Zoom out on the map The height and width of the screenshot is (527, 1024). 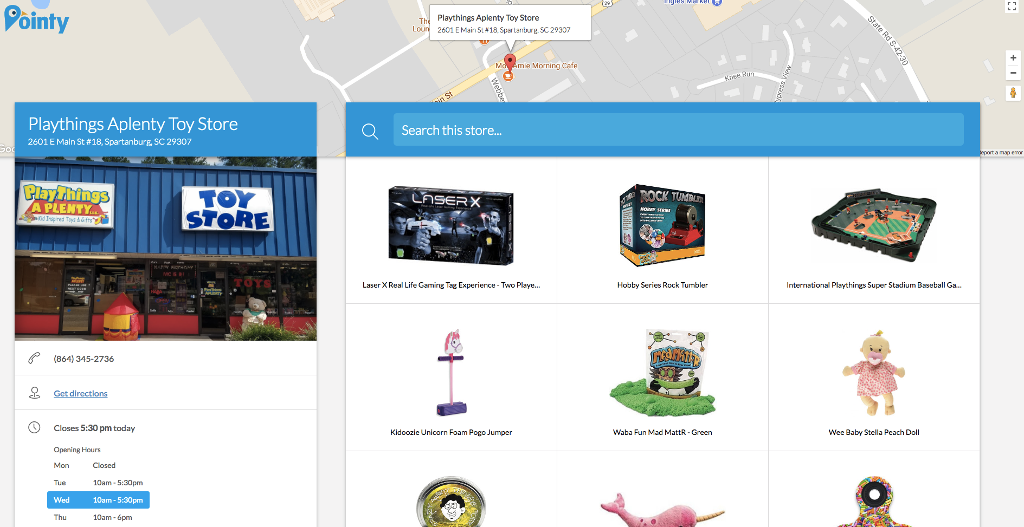1013,73
